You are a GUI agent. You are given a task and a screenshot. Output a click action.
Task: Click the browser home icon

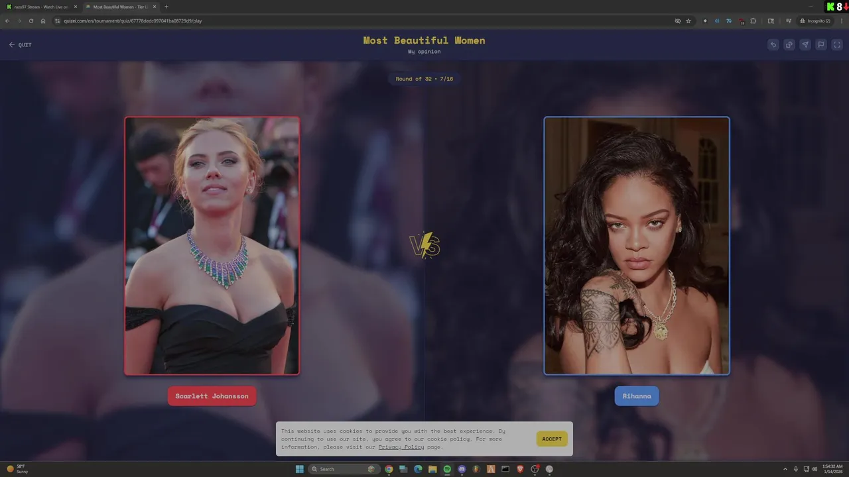(43, 21)
